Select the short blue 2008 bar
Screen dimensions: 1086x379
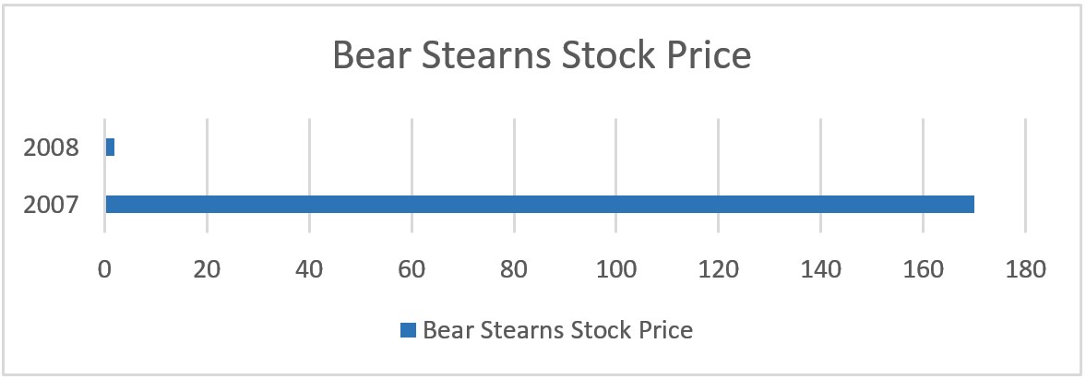pyautogui.click(x=110, y=147)
